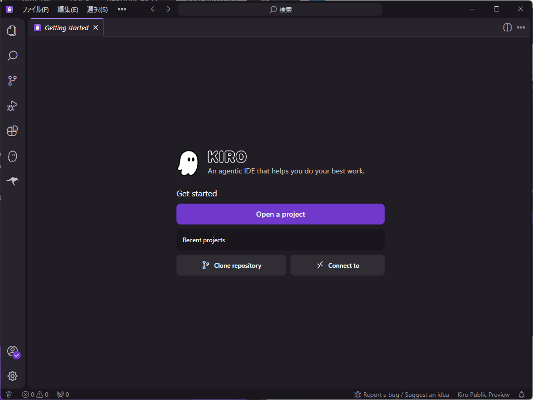Open the Search view in activity bar
Viewport: 533px width, 400px height.
(12, 55)
